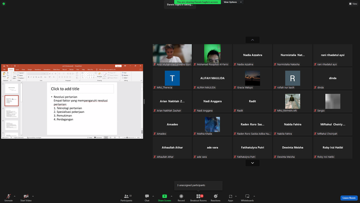The height and width of the screenshot is (203, 360).
Task: Click the Find button in PowerPoint Editing group
Action: [x=125, y=73]
